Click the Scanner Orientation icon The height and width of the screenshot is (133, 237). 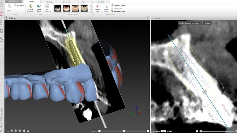(x=31, y=7)
